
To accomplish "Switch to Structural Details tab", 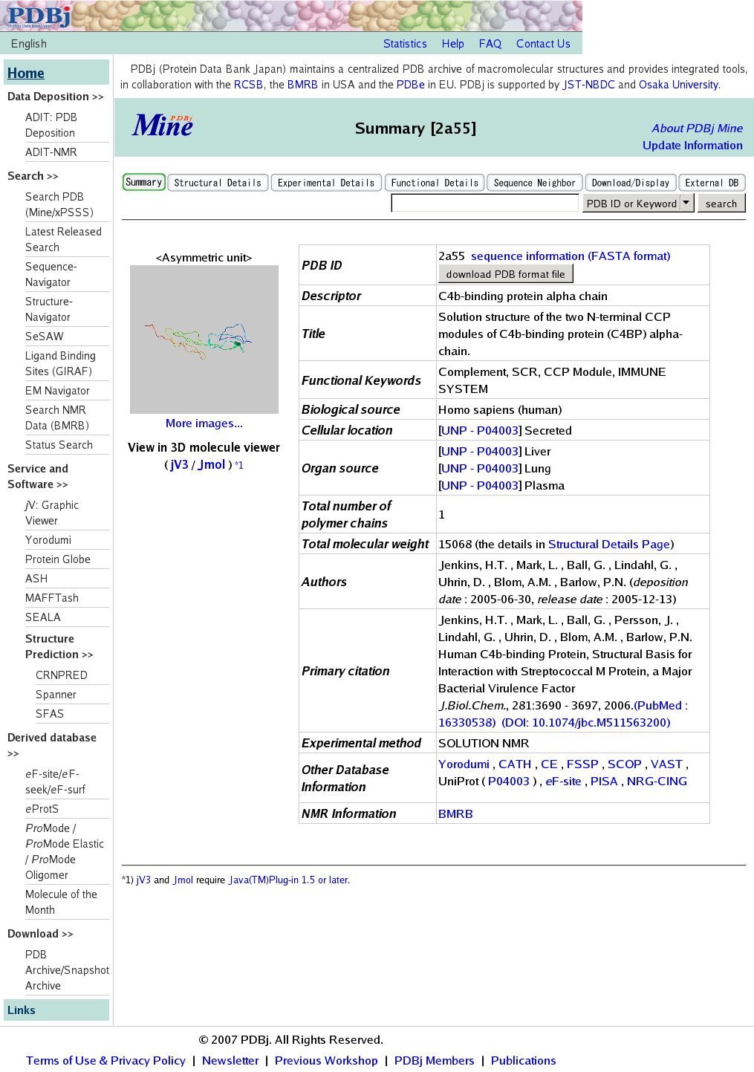I will click(x=218, y=183).
